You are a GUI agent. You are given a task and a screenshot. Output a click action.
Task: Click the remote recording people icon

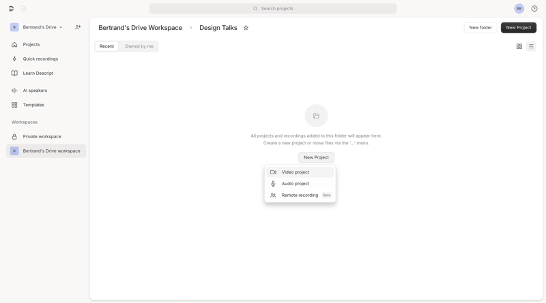pyautogui.click(x=274, y=195)
